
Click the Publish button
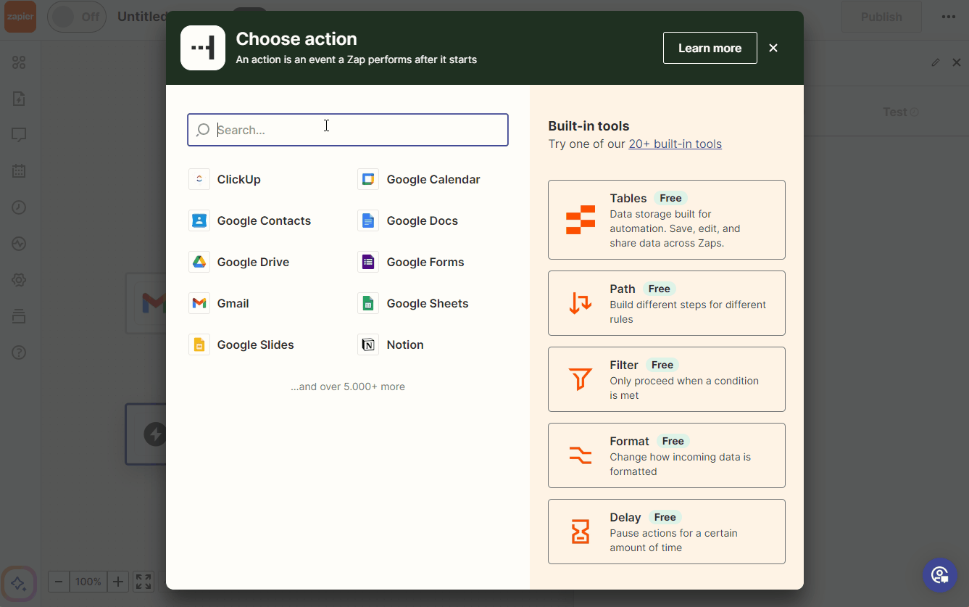point(881,17)
